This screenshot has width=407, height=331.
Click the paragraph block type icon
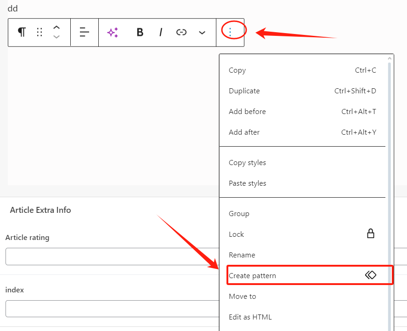(x=22, y=32)
